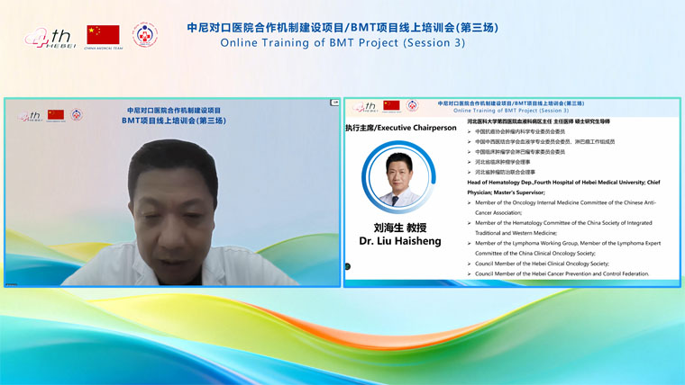Click the China flag icon in header

pyautogui.click(x=103, y=35)
